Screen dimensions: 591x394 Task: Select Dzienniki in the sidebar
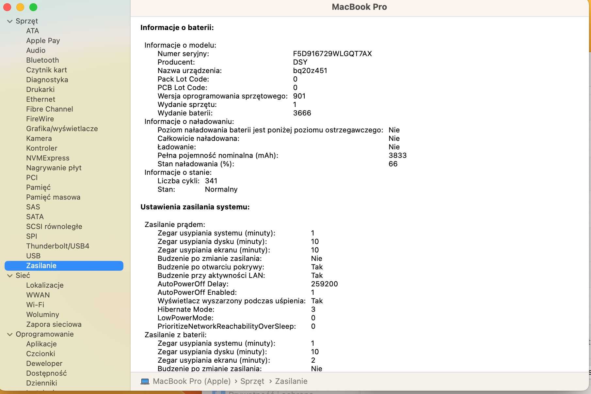[42, 383]
